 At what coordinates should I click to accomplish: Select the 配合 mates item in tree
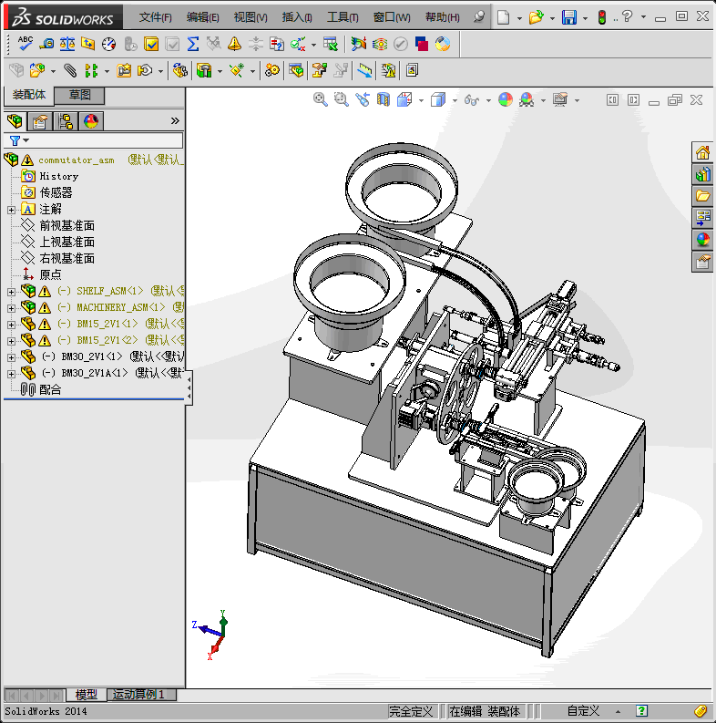click(x=50, y=389)
